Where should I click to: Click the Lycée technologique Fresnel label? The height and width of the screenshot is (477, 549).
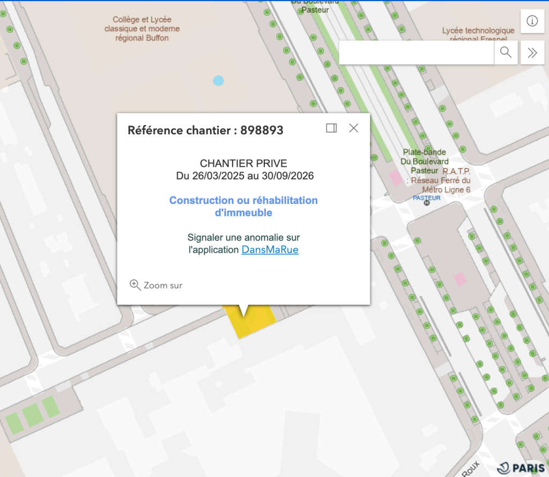tap(478, 34)
